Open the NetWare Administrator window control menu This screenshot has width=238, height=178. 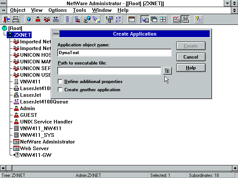[x=4, y=3]
